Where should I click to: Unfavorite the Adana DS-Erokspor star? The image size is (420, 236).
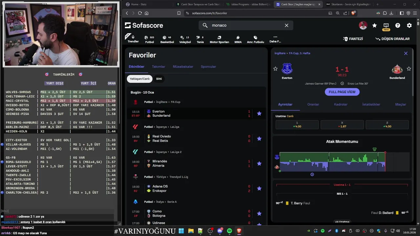click(x=259, y=188)
